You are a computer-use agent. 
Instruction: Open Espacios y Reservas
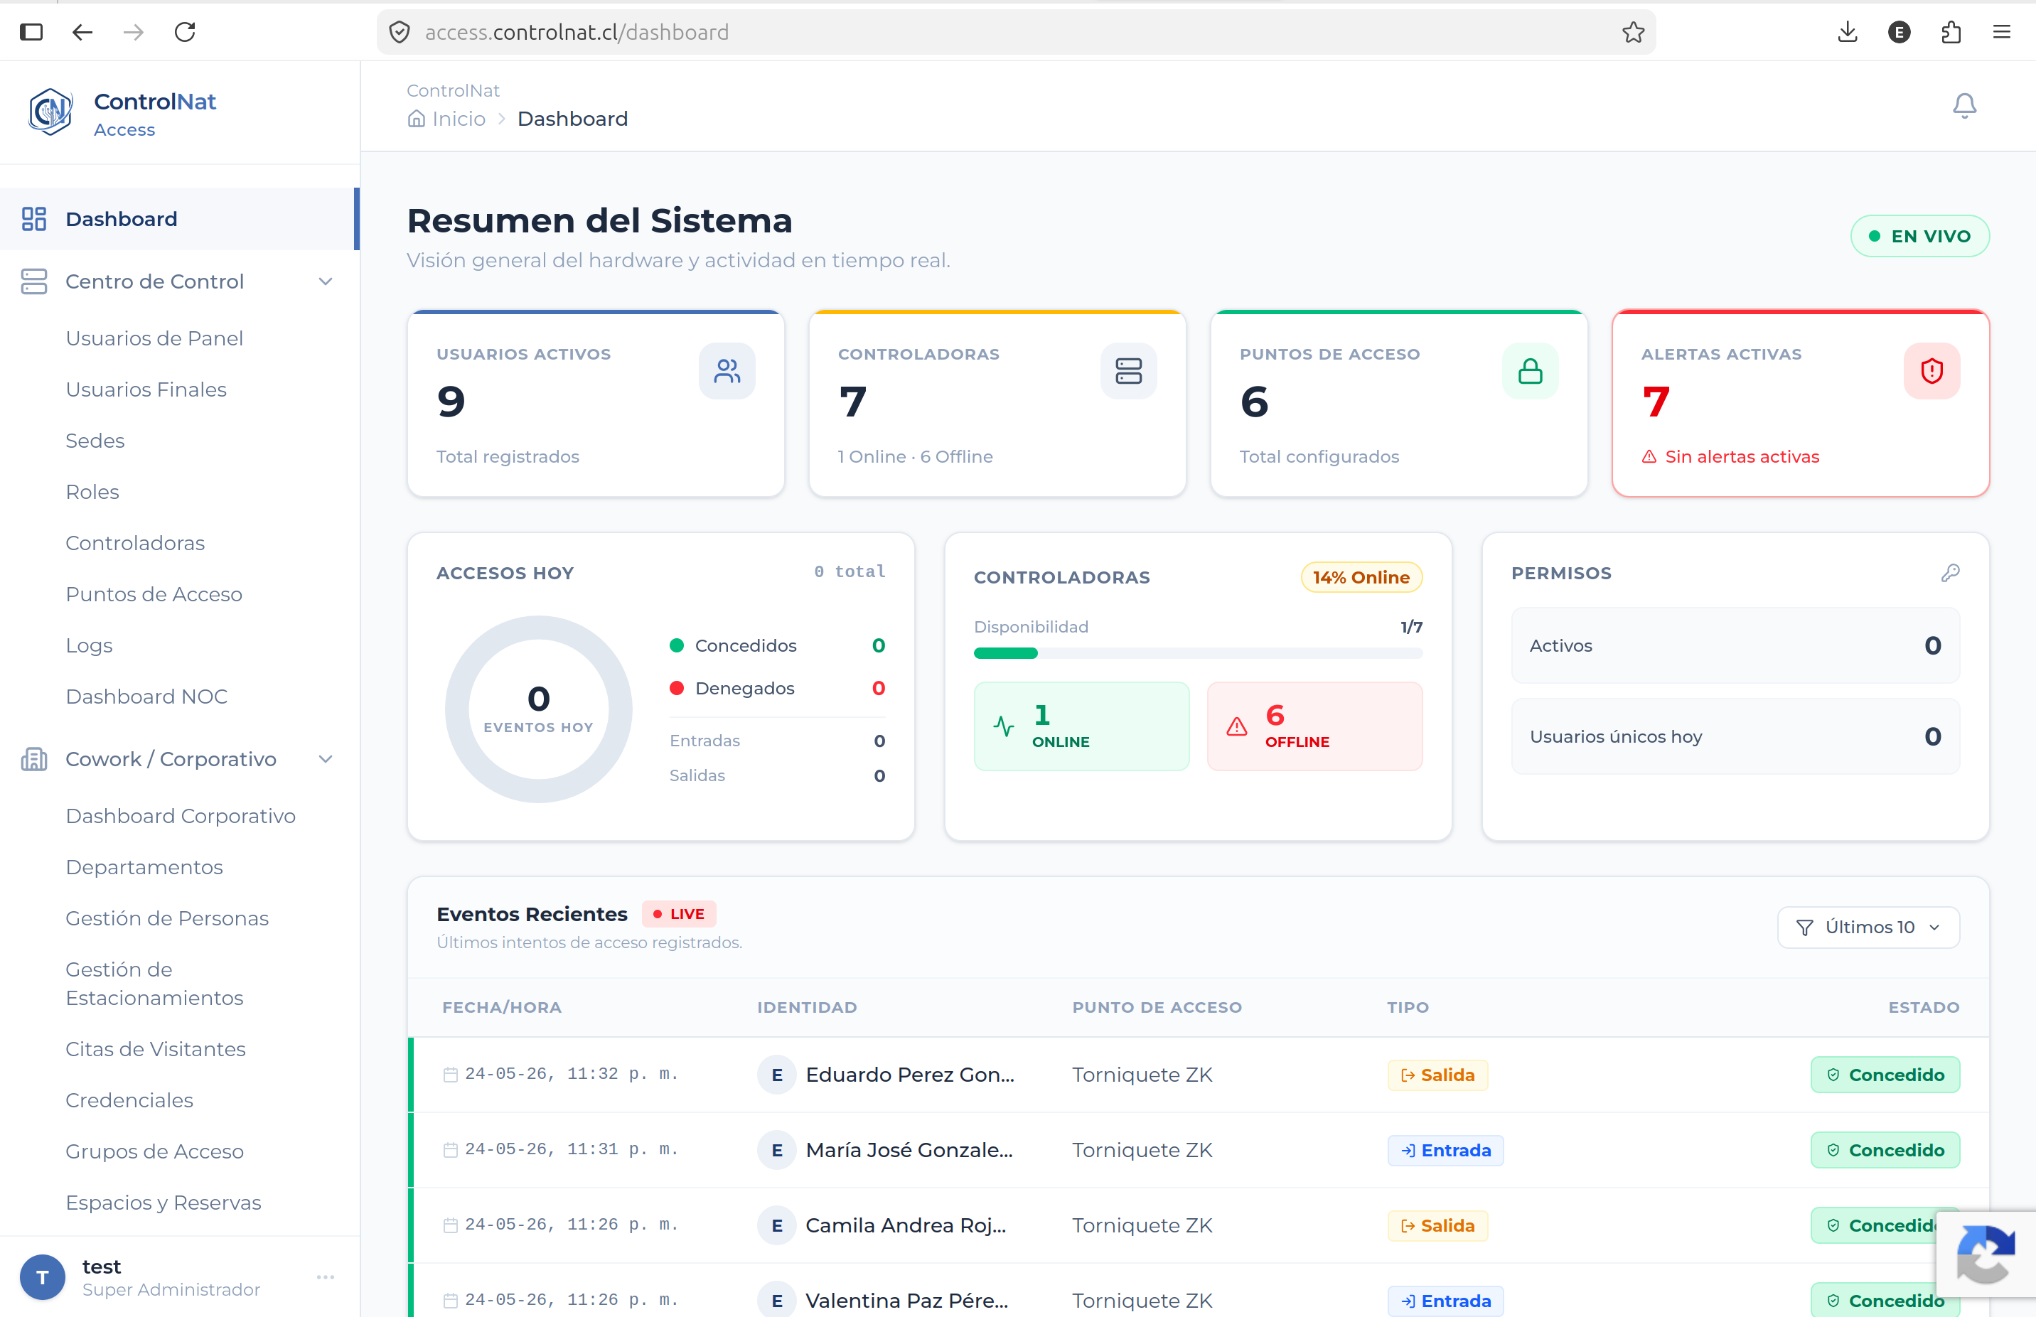pos(164,1203)
